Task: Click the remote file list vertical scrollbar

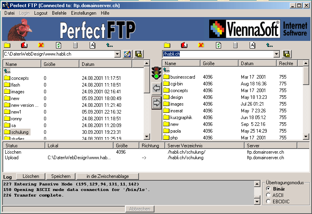Action: tap(306, 103)
